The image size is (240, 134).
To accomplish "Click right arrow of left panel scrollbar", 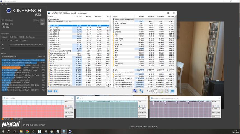I will [x=109, y=87].
